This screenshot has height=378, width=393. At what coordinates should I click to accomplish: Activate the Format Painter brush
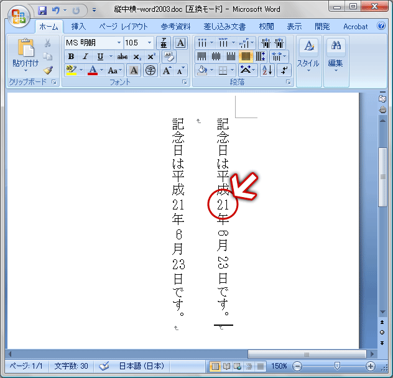tap(48, 70)
